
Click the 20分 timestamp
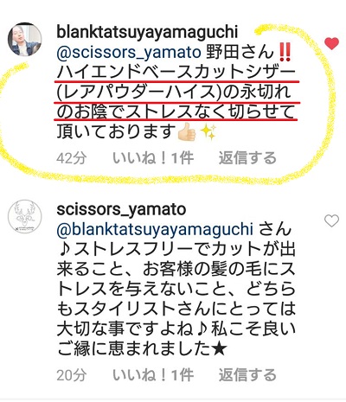(x=72, y=375)
